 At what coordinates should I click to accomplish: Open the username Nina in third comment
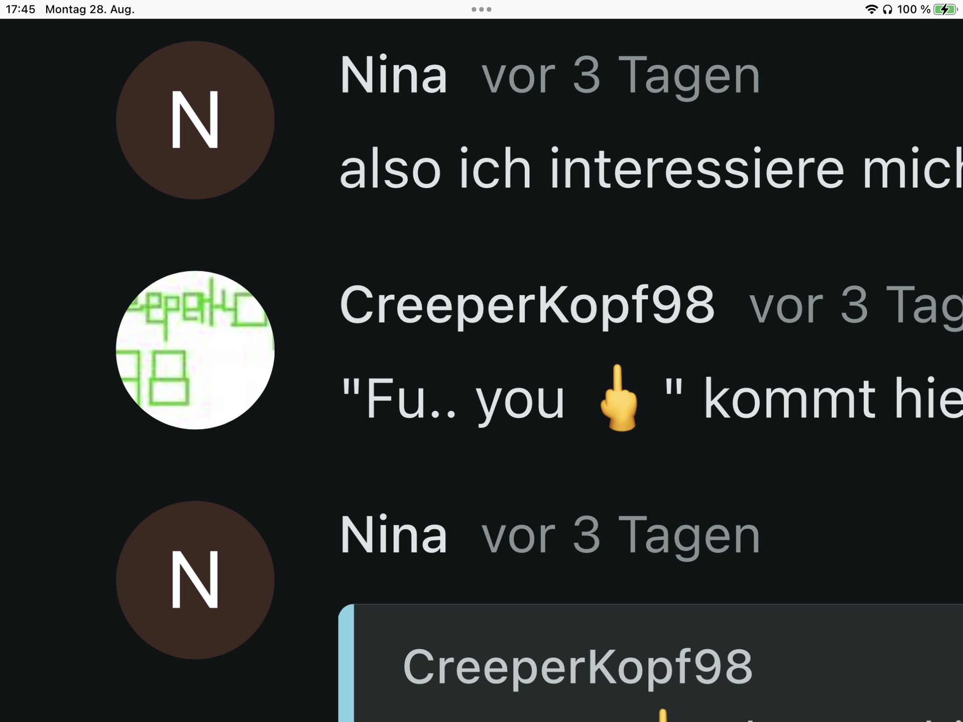[x=394, y=535]
